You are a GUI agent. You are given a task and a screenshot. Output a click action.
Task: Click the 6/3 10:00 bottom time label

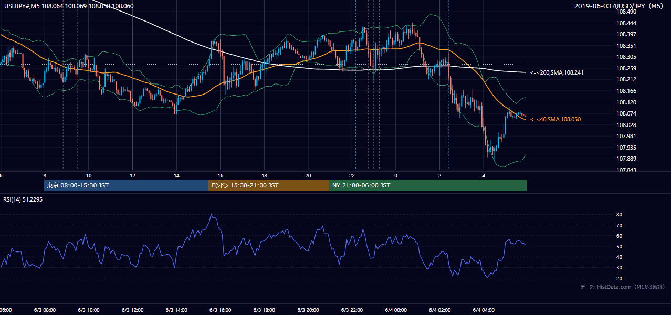point(89,310)
